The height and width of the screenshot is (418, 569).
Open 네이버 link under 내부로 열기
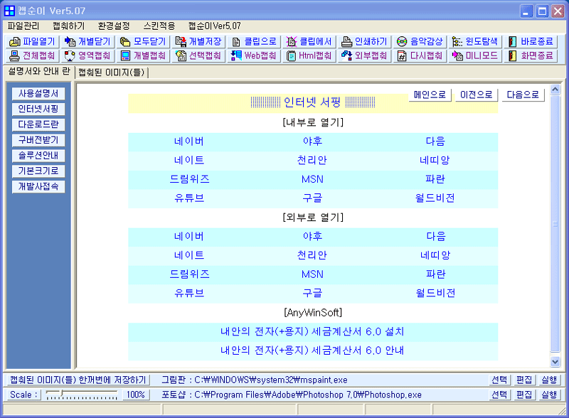tap(189, 141)
